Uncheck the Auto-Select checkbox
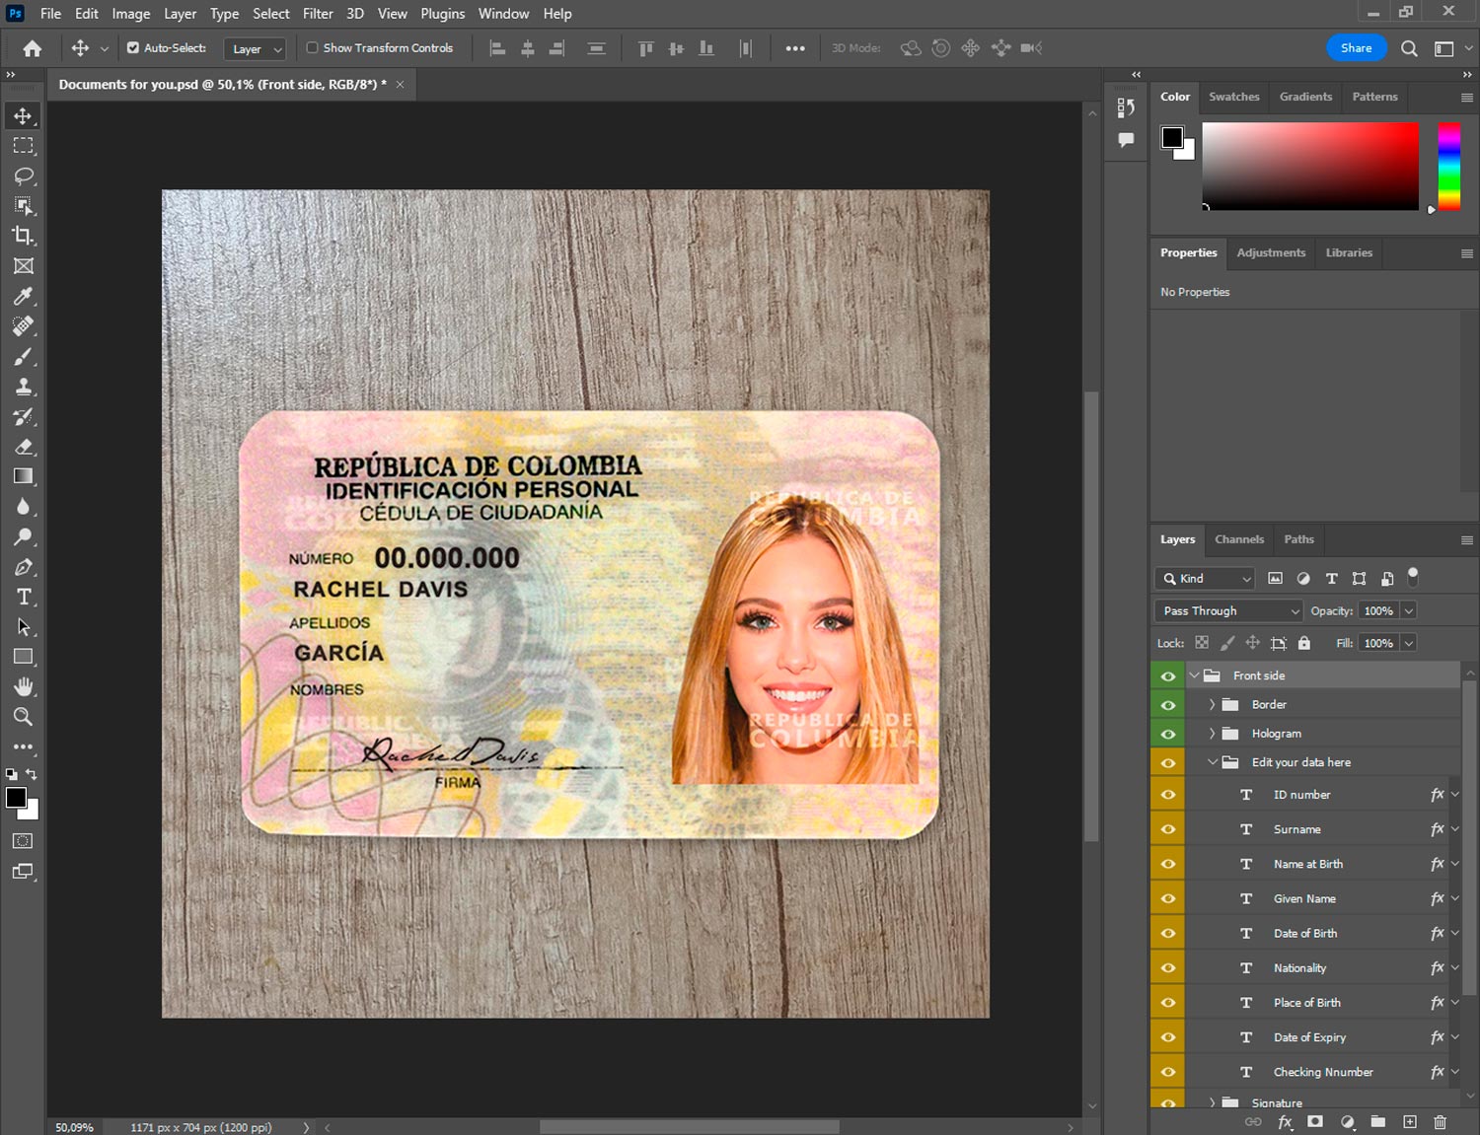The width and height of the screenshot is (1480, 1135). pyautogui.click(x=133, y=47)
